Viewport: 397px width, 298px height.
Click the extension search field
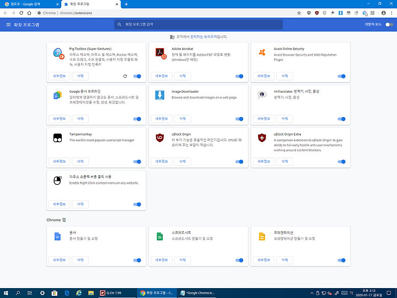[x=198, y=25]
